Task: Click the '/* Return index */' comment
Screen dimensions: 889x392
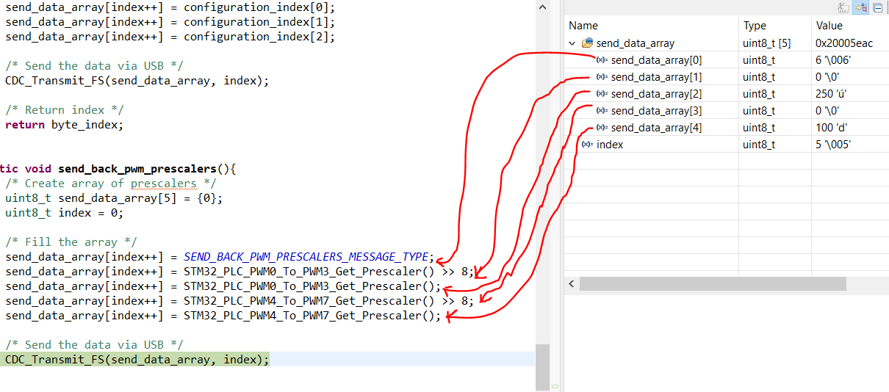Action: point(65,110)
